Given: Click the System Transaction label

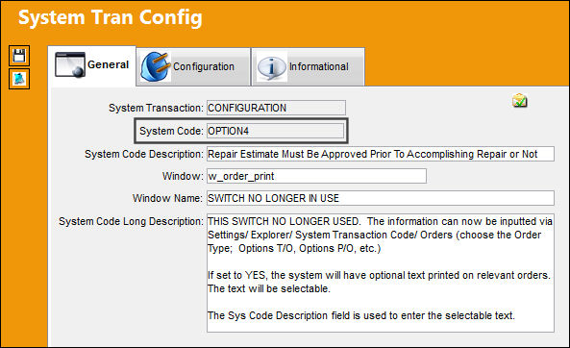Looking at the screenshot, I should 156,108.
